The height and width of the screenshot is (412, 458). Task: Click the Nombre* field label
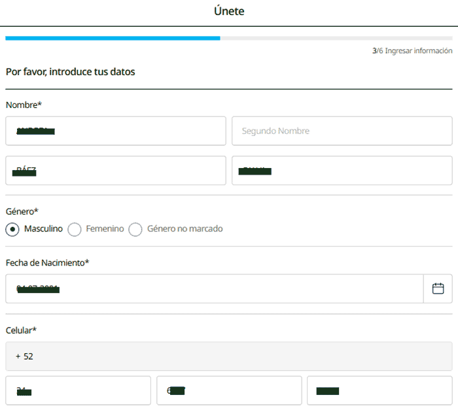tap(24, 105)
